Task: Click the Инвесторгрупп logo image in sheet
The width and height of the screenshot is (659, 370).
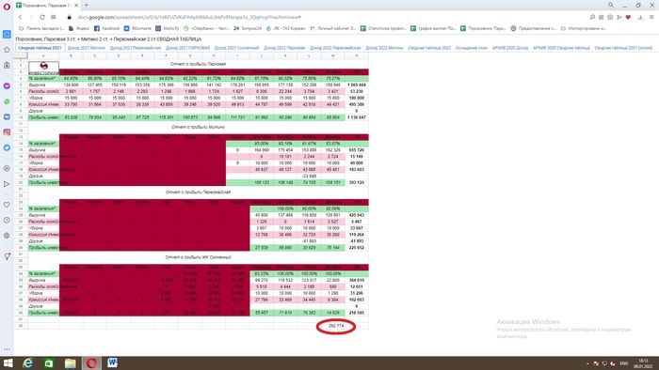Action: coord(43,68)
